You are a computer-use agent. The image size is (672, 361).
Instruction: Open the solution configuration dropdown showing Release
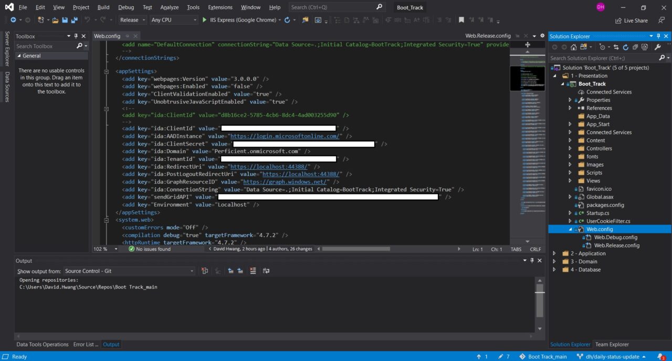point(132,19)
